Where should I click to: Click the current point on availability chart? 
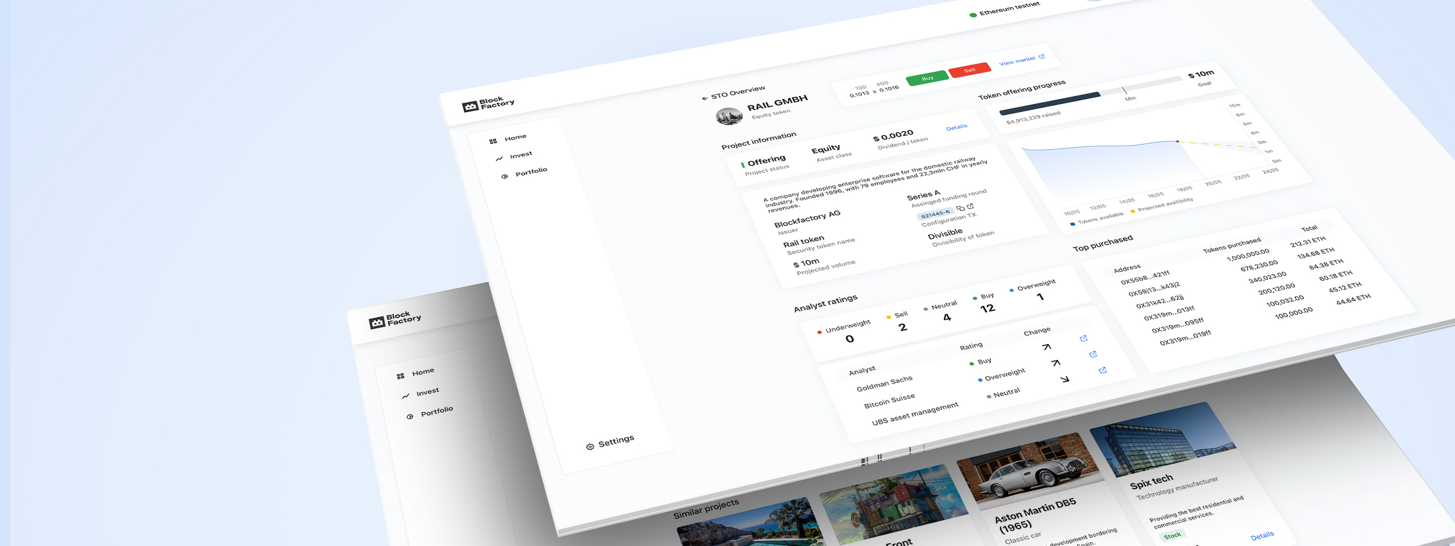[x=1177, y=141]
